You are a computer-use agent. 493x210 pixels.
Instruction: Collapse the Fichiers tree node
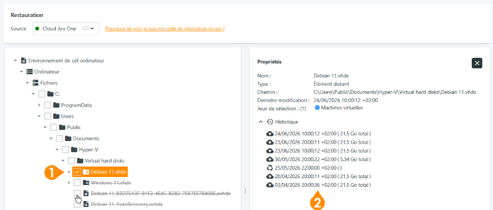point(27,83)
